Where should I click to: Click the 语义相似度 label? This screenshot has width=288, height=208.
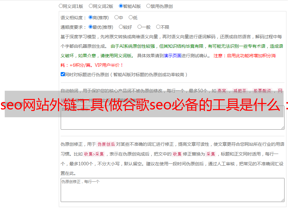point(73,18)
